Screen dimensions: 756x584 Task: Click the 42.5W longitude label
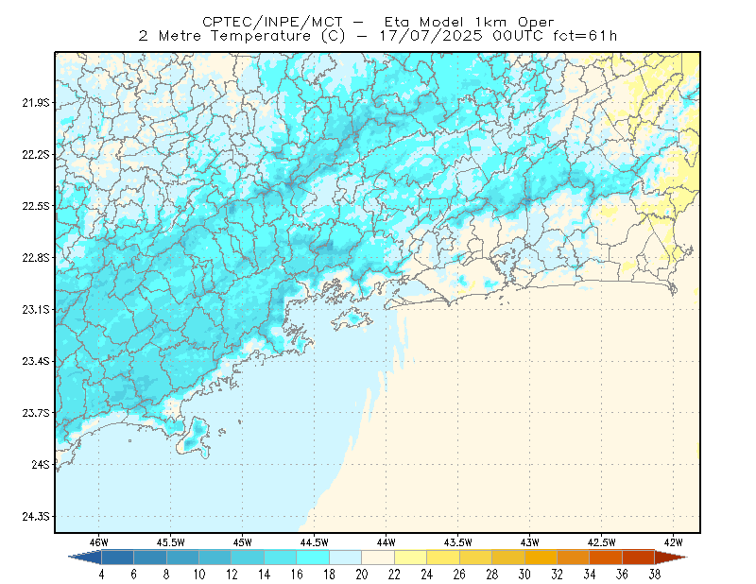click(x=602, y=542)
